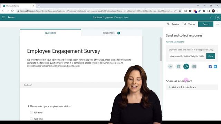Image resolution: width=221 pixels, height=124 pixels.
Task: Click the red extension icon in toolbar
Action: tap(195, 11)
